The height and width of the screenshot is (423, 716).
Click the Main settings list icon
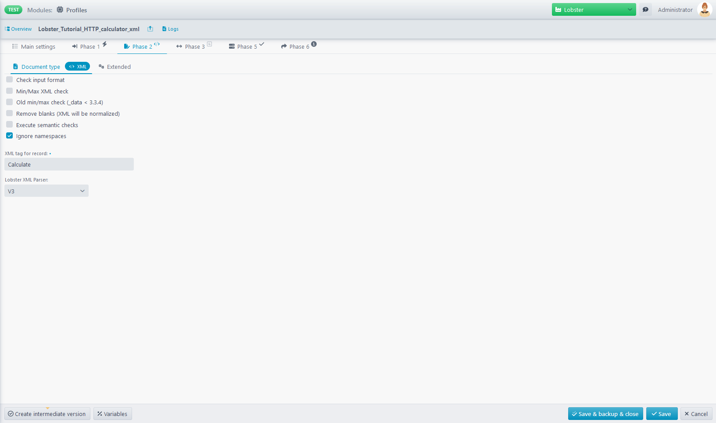(x=15, y=46)
